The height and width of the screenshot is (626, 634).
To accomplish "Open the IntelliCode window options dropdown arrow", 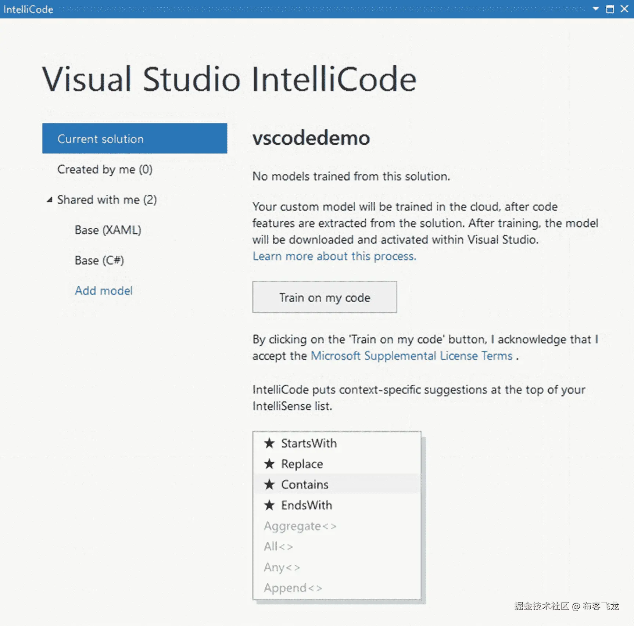I will click(x=595, y=9).
